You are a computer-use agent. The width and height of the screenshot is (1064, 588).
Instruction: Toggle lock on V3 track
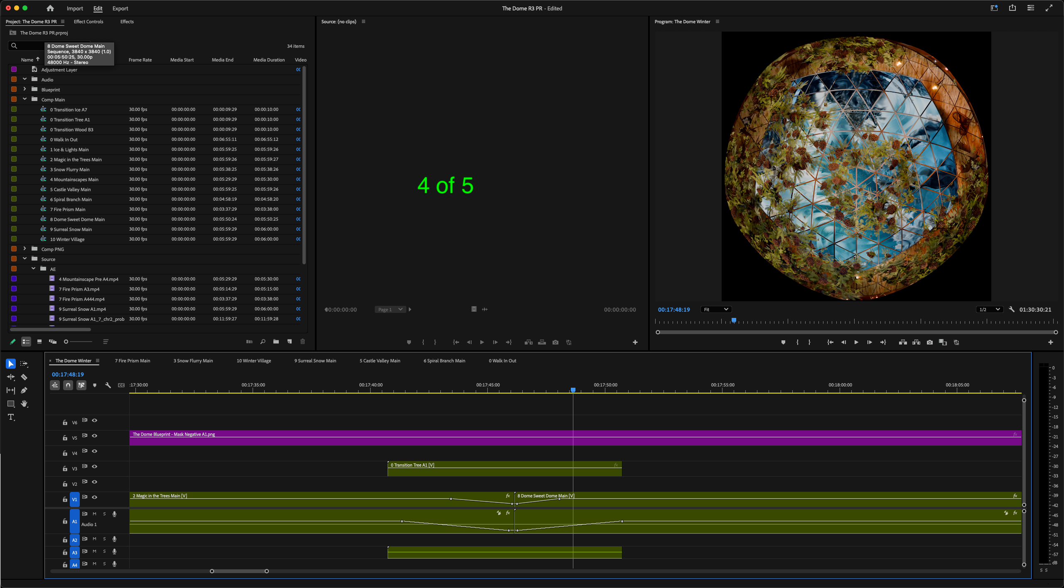point(65,468)
